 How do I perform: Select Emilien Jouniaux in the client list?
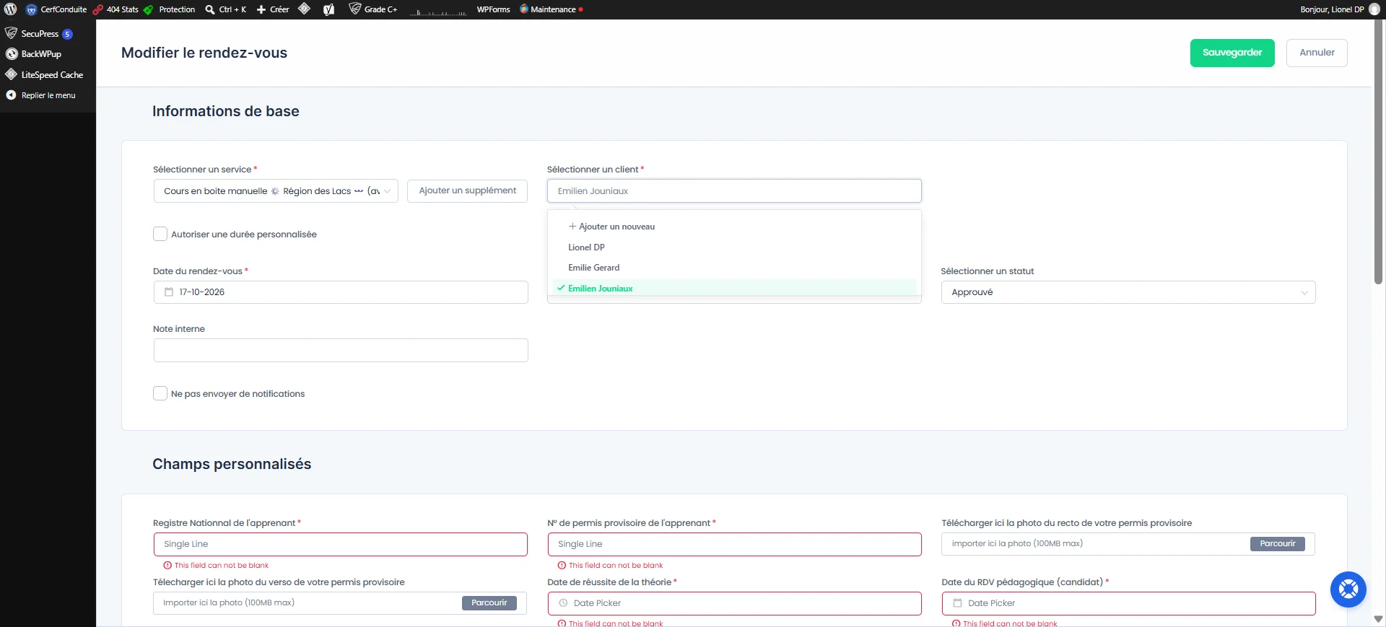click(x=734, y=288)
